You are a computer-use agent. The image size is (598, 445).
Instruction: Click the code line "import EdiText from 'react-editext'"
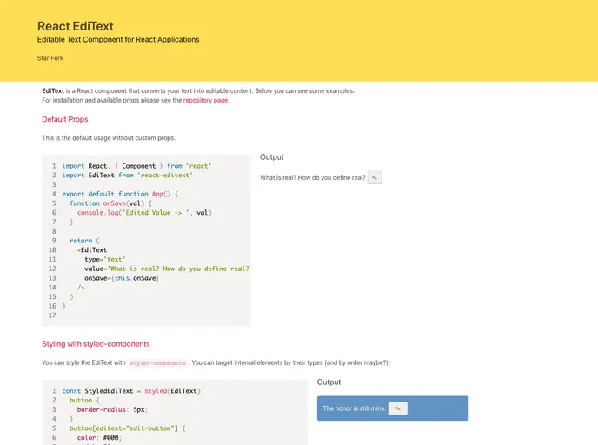click(128, 176)
